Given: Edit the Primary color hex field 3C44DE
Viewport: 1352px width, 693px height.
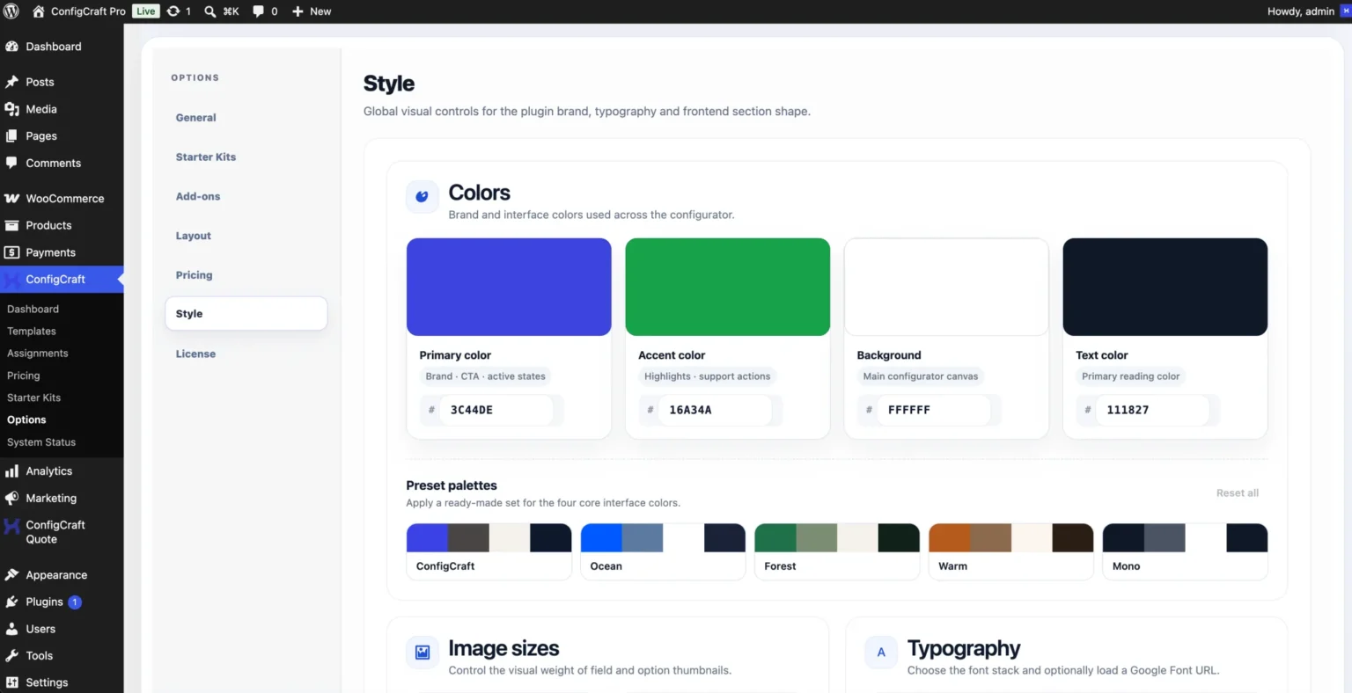Looking at the screenshot, I should [496, 410].
